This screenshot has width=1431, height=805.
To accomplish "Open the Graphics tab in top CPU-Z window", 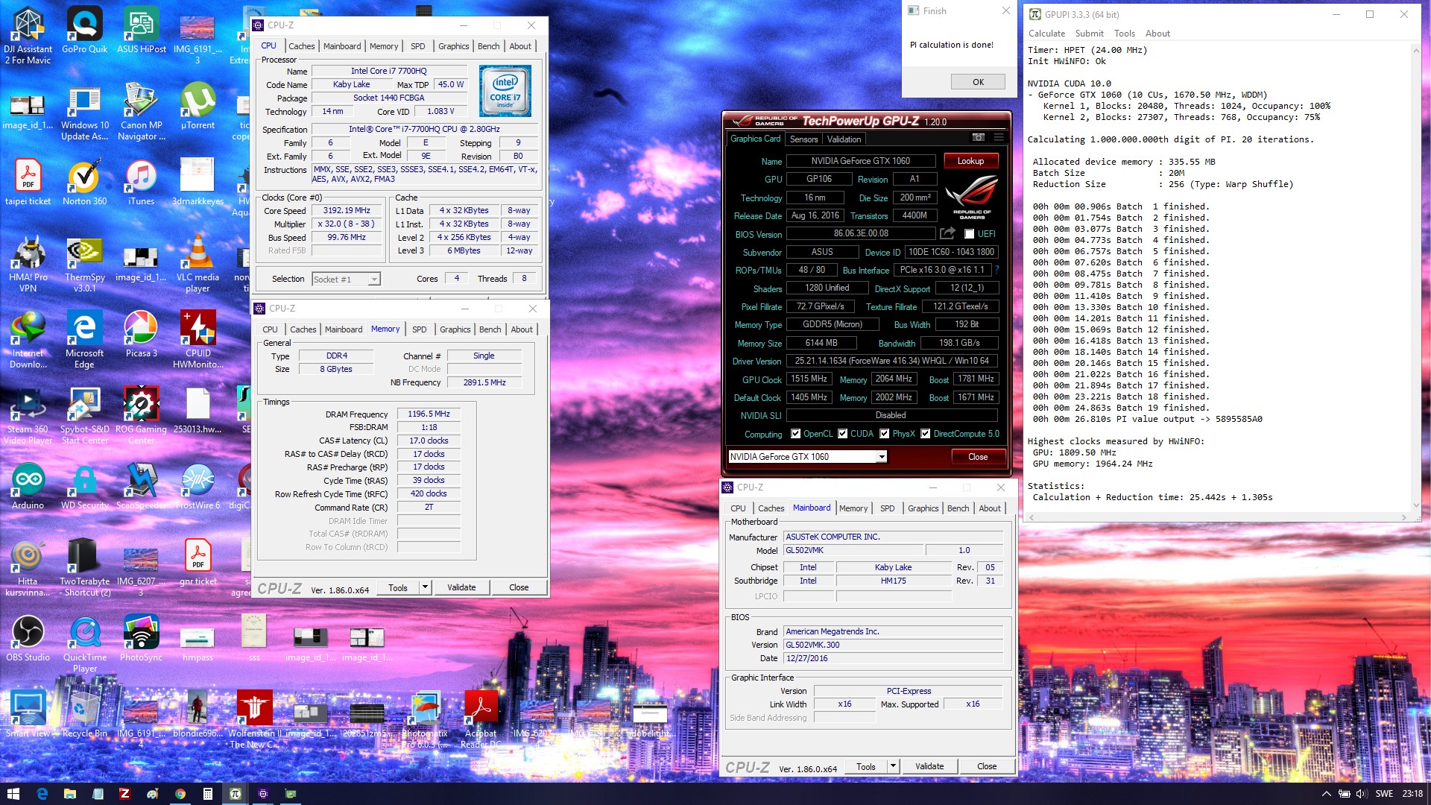I will point(454,46).
